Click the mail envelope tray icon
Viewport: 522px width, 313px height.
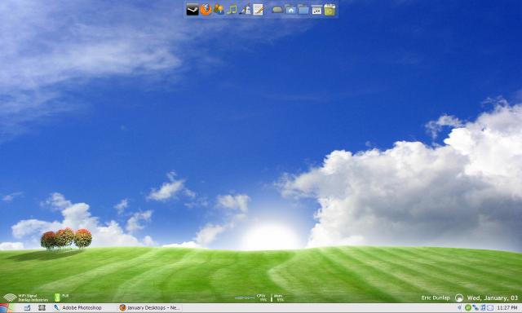click(x=490, y=308)
